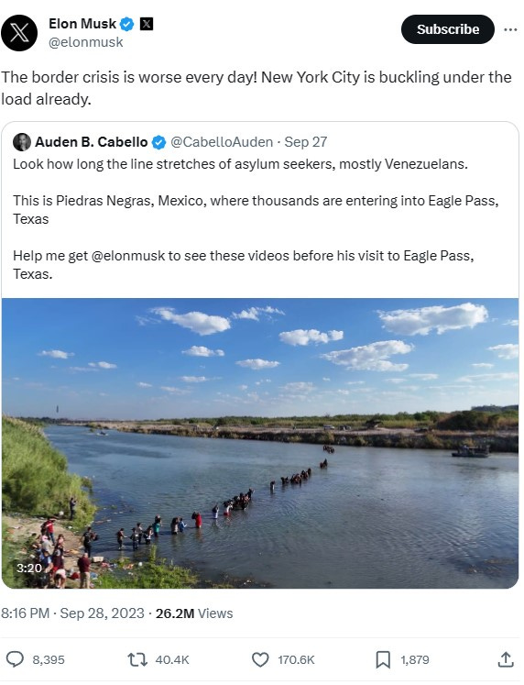Open the share post upload icon
Viewport: 524px width, 685px height.
point(506,659)
